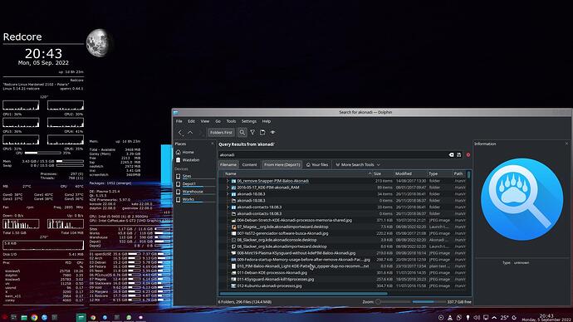573x322 pixels.
Task: Open the Edit menu
Action: coord(191,121)
